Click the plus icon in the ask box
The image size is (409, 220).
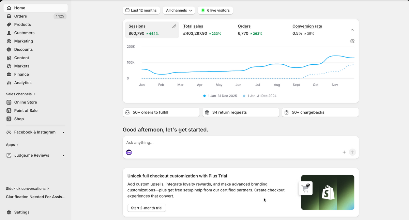(344, 152)
